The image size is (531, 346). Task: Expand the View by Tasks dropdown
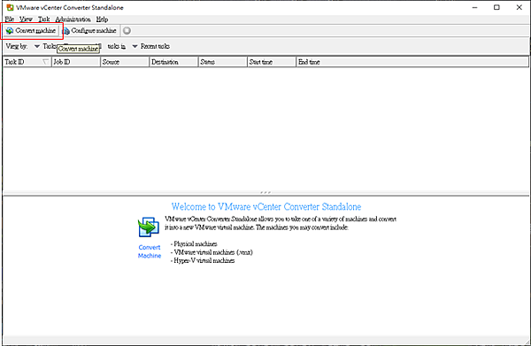[37, 46]
